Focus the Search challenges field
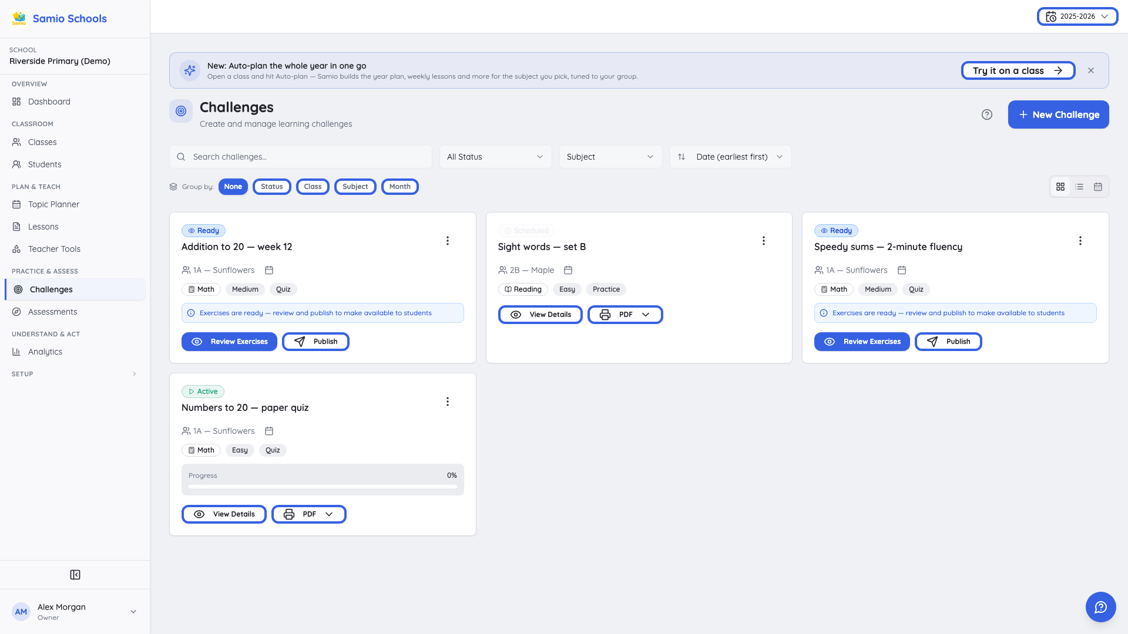 coord(301,157)
